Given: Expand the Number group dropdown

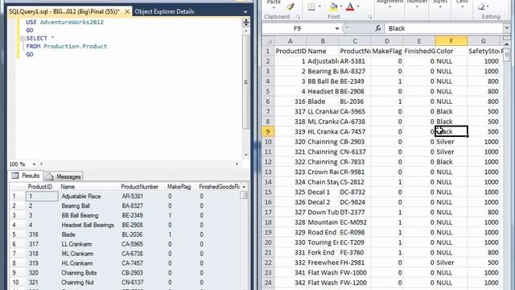Looking at the screenshot, I should click(417, 7).
